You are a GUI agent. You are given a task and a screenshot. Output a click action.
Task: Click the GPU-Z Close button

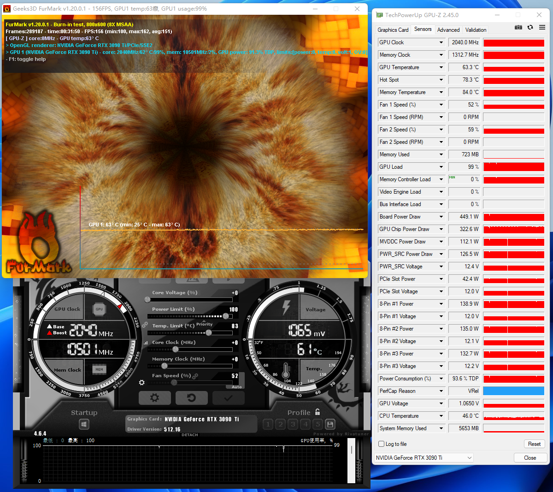530,458
